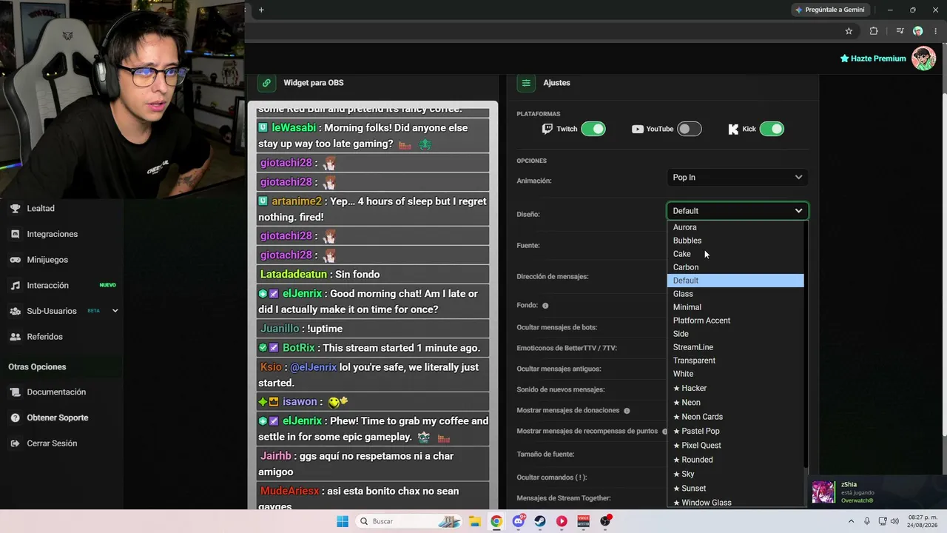
Task: Click the Minijuegos gamepad icon
Action: [15, 260]
